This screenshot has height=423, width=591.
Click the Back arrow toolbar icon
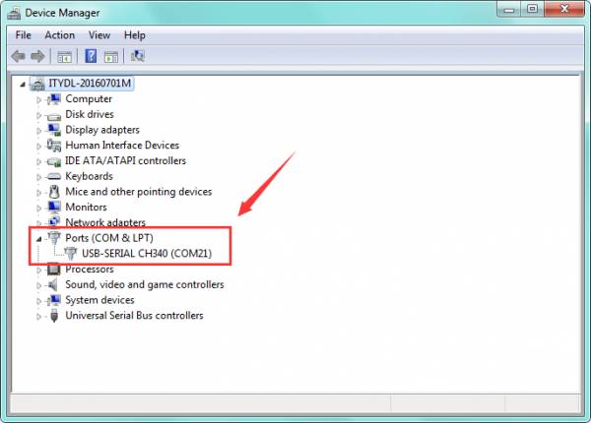(18, 56)
